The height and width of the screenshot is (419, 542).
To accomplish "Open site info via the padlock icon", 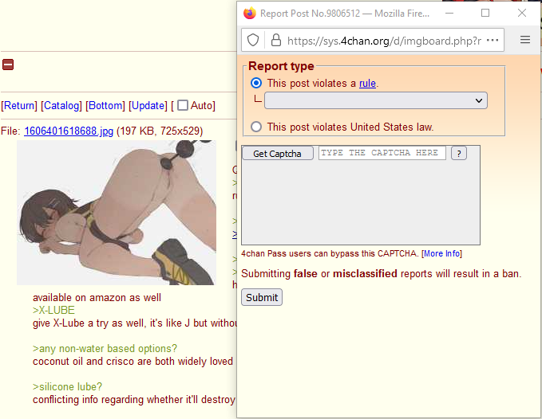I will 276,41.
